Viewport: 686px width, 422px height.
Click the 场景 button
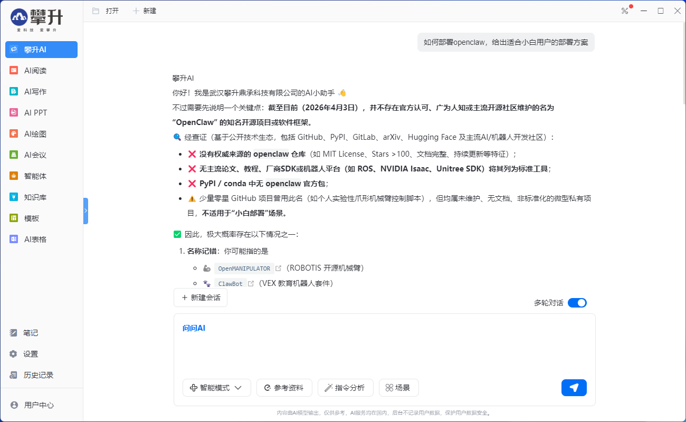point(399,388)
